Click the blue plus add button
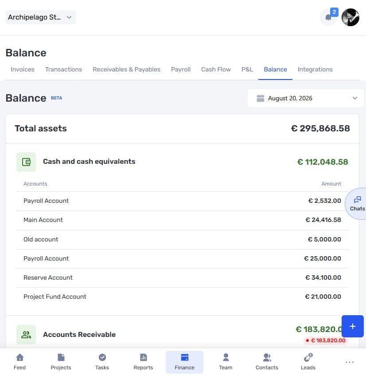The width and height of the screenshot is (366, 376). (x=353, y=326)
